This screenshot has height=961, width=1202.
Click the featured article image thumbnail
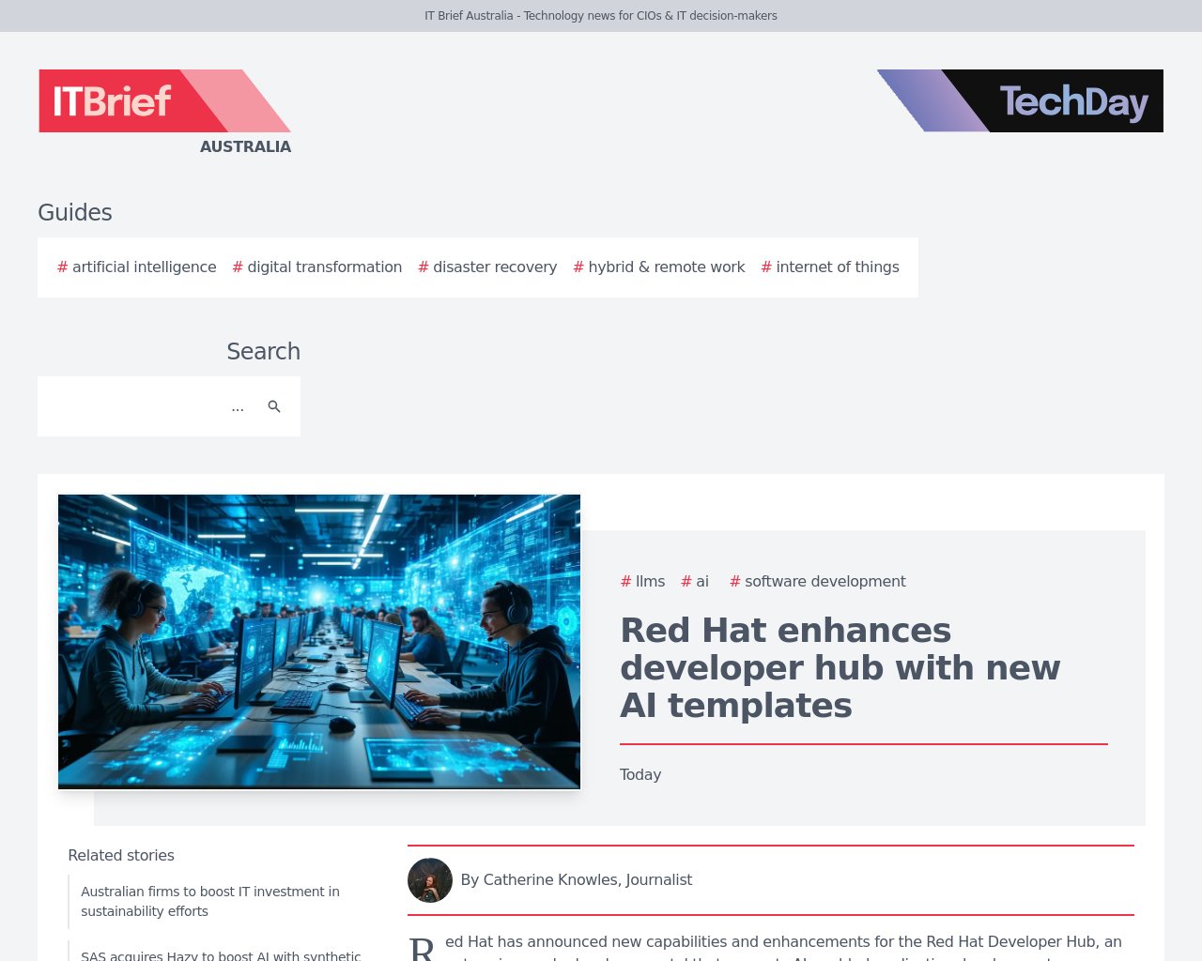tap(319, 641)
